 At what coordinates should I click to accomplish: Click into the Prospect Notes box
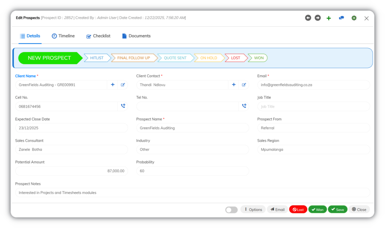[x=192, y=192]
